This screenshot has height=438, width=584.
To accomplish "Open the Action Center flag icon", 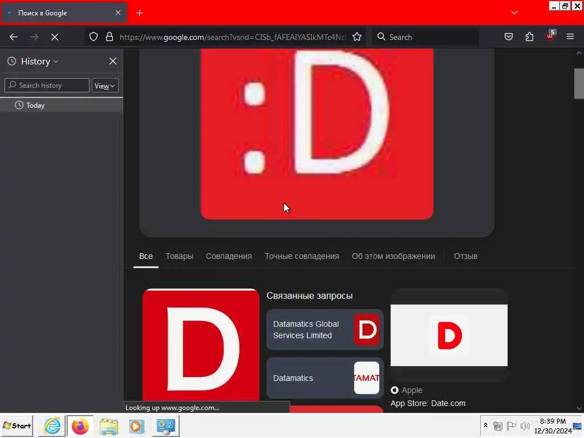I will pyautogui.click(x=512, y=425).
